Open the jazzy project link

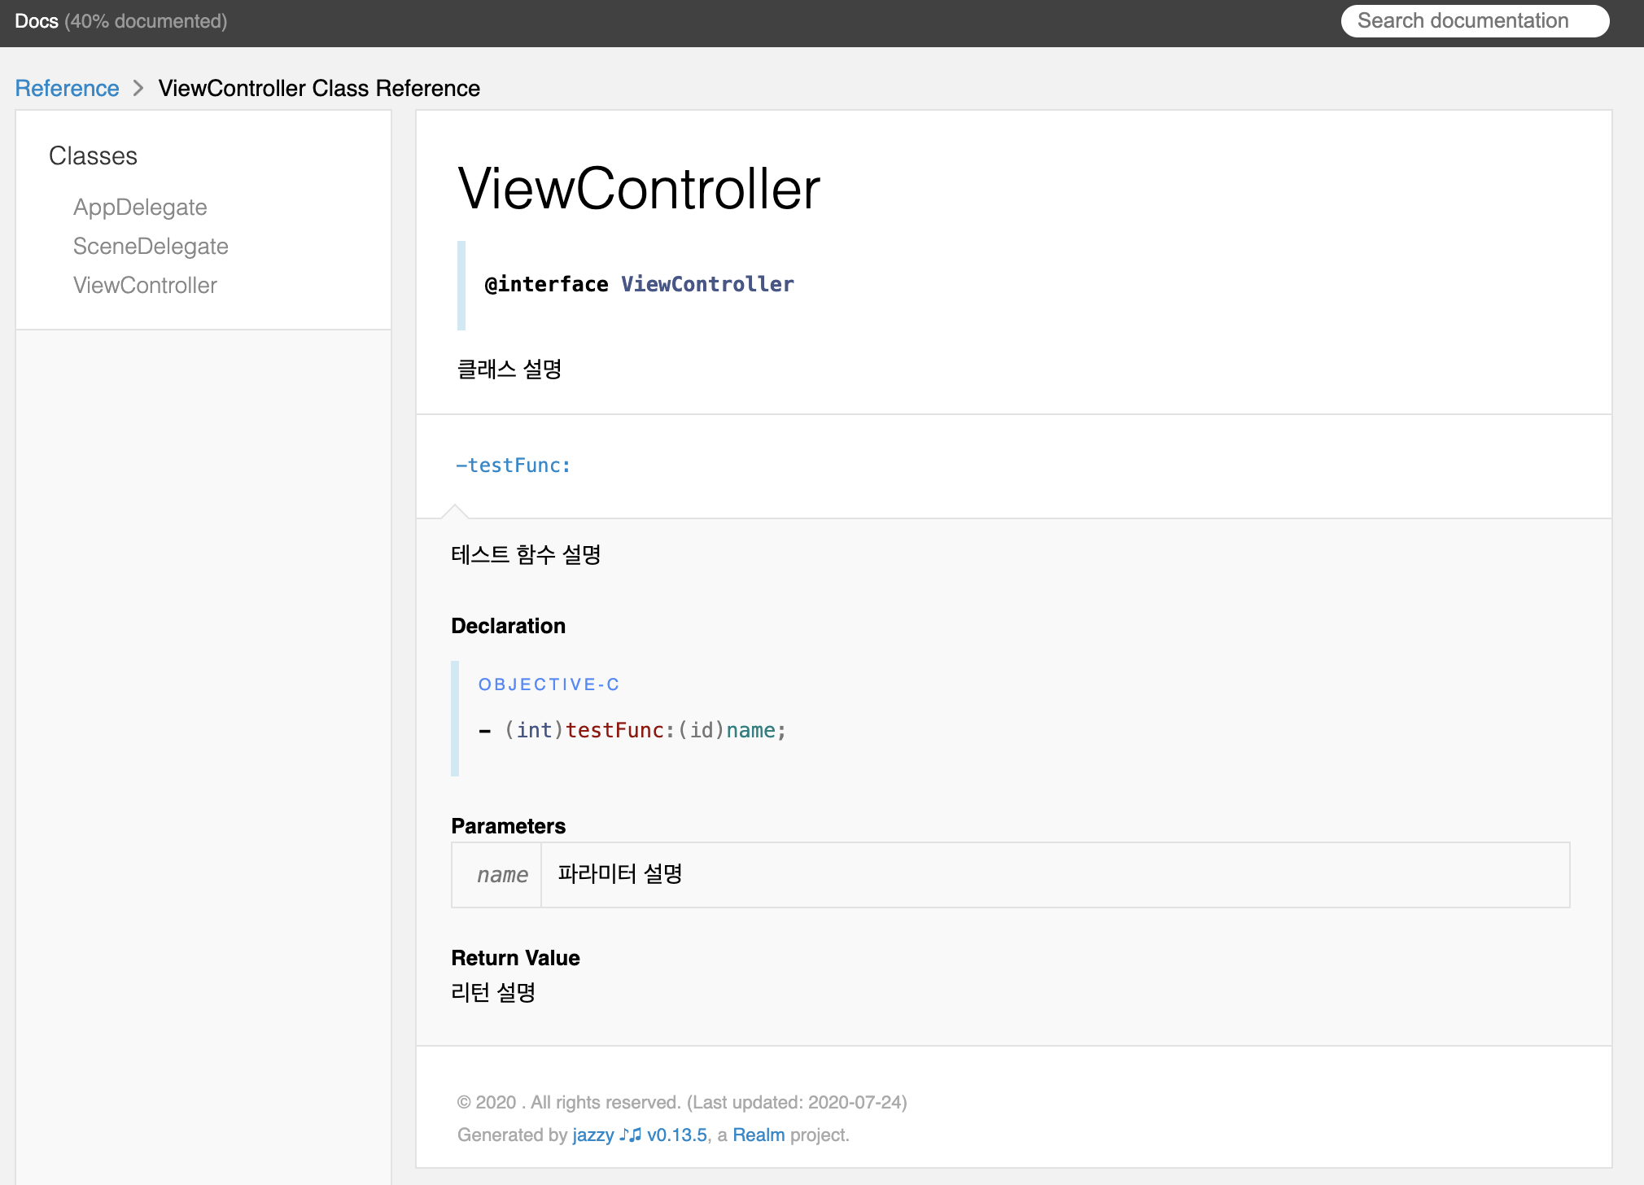pyautogui.click(x=593, y=1135)
